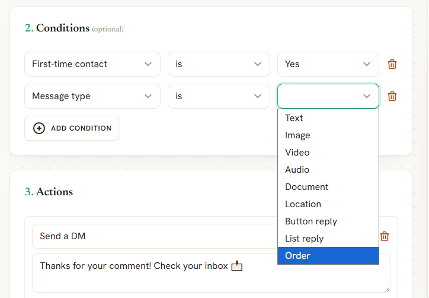The image size is (429, 298).
Task: Choose Text from the message type list
Action: (x=328, y=118)
